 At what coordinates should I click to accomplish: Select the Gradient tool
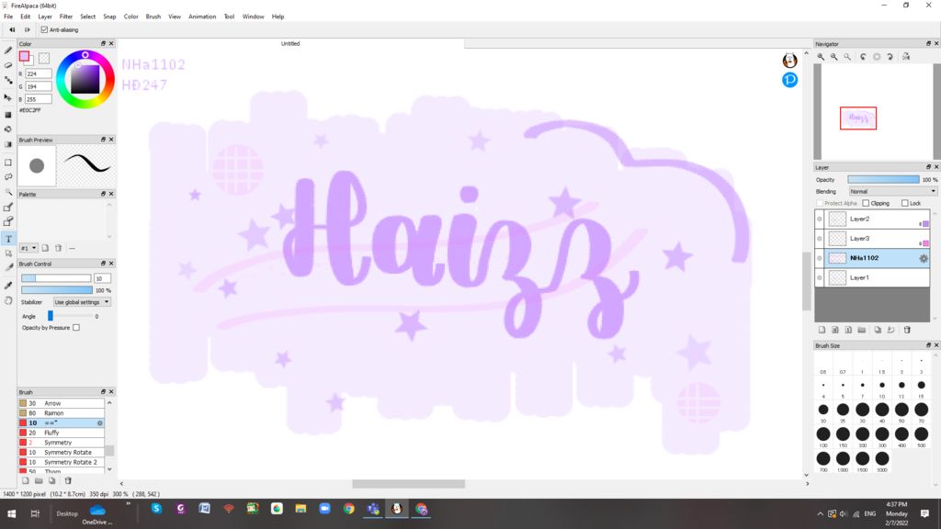click(8, 144)
